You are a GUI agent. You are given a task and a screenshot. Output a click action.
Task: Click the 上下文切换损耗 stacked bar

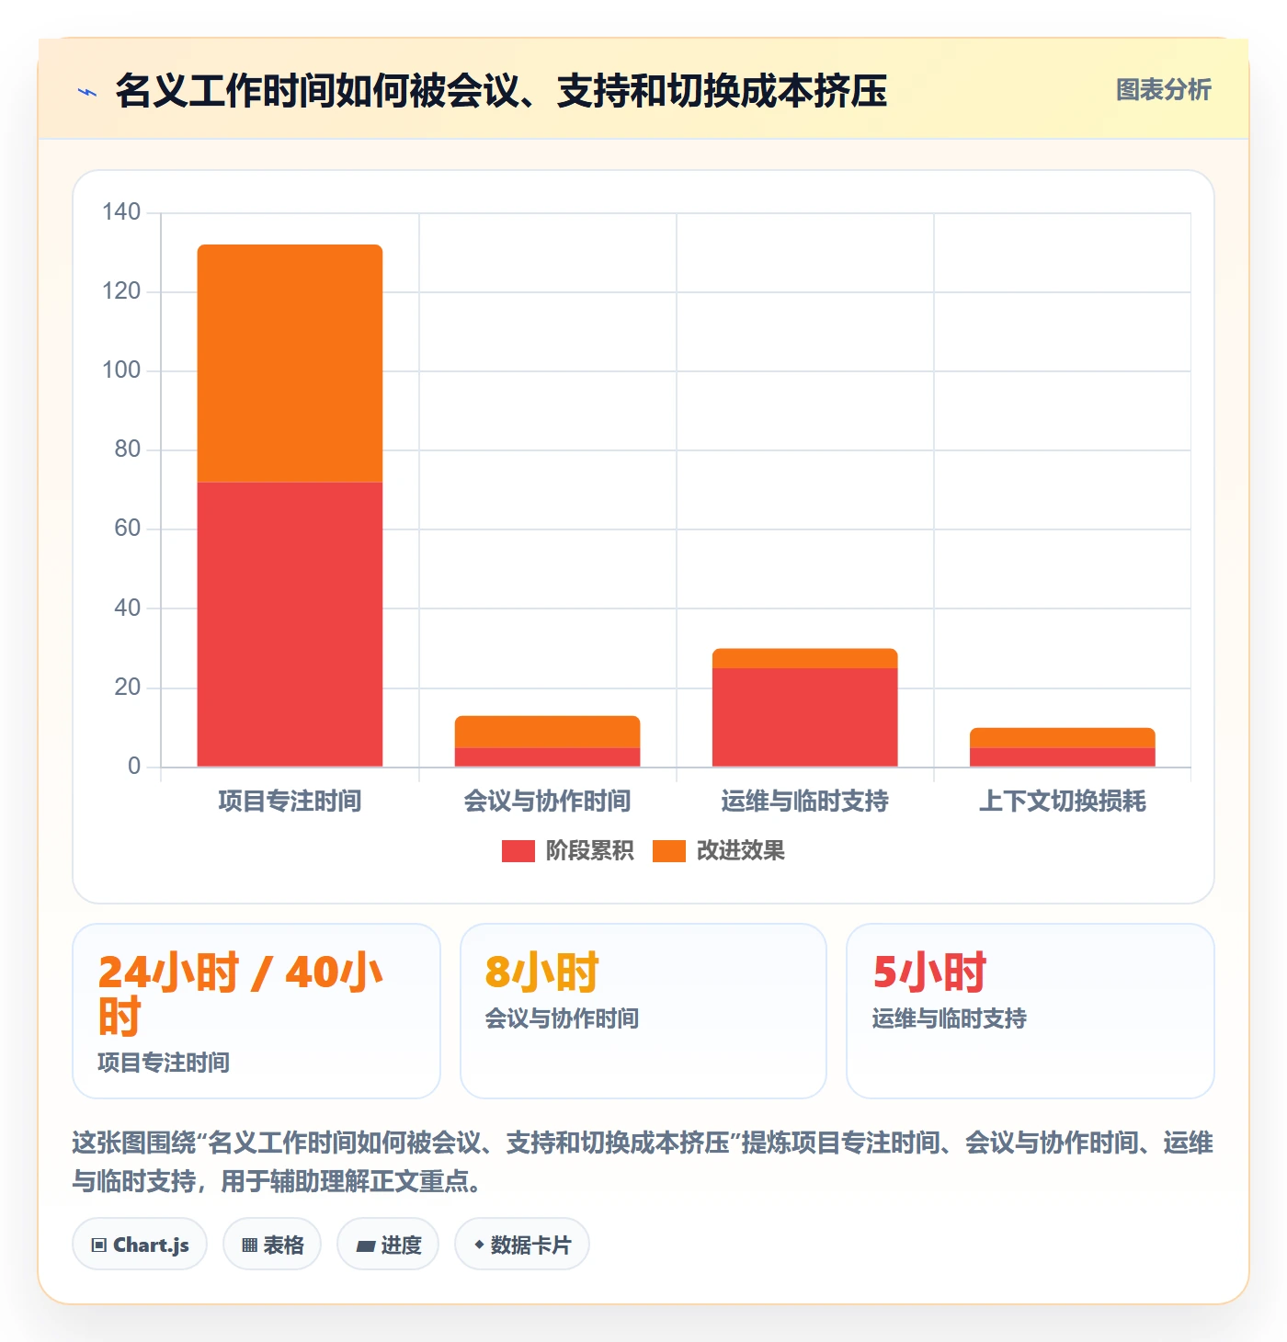point(1062,747)
